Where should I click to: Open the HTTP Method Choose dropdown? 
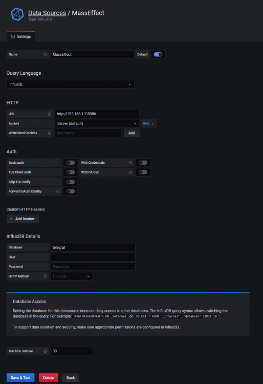pos(72,276)
